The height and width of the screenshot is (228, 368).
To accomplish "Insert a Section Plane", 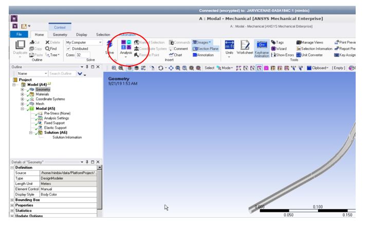I will click(x=206, y=49).
